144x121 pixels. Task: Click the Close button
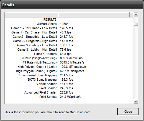pyautogui.click(x=128, y=112)
